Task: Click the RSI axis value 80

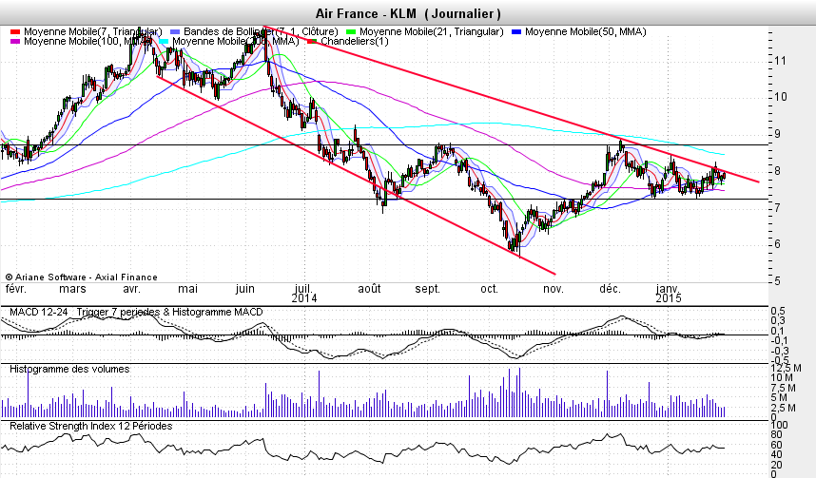Action: pos(776,435)
